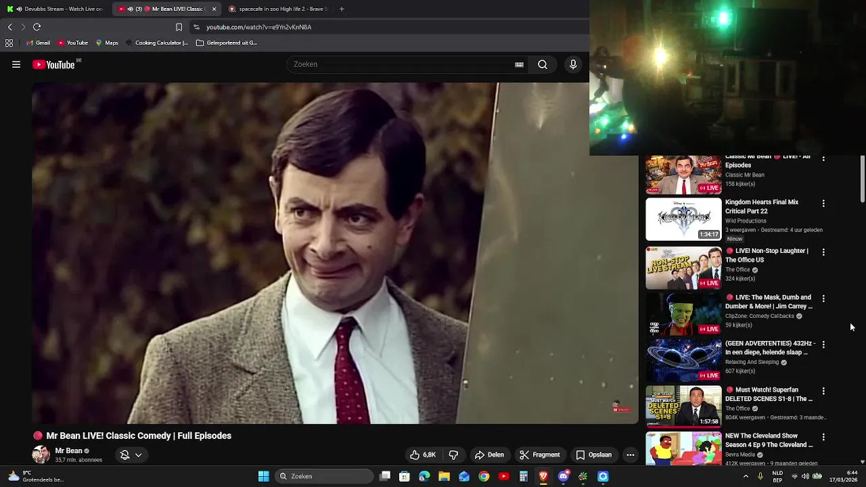Click the ClipZone: Comedy Callbacks channel name
The image size is (866, 487).
(759, 316)
